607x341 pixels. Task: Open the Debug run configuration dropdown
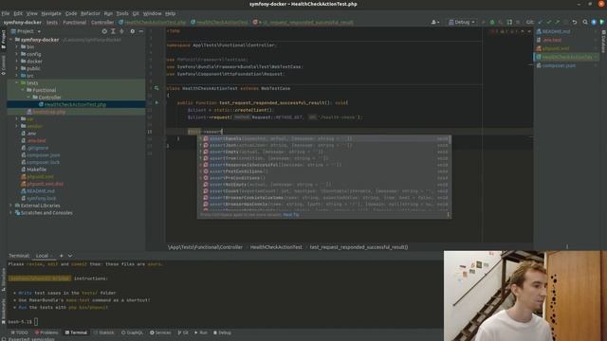(462, 23)
